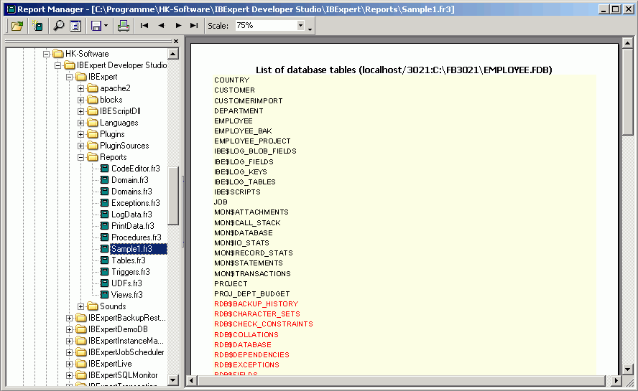This screenshot has width=638, height=391.
Task: Click the magnifier search icon in toolbar
Action: [59, 26]
